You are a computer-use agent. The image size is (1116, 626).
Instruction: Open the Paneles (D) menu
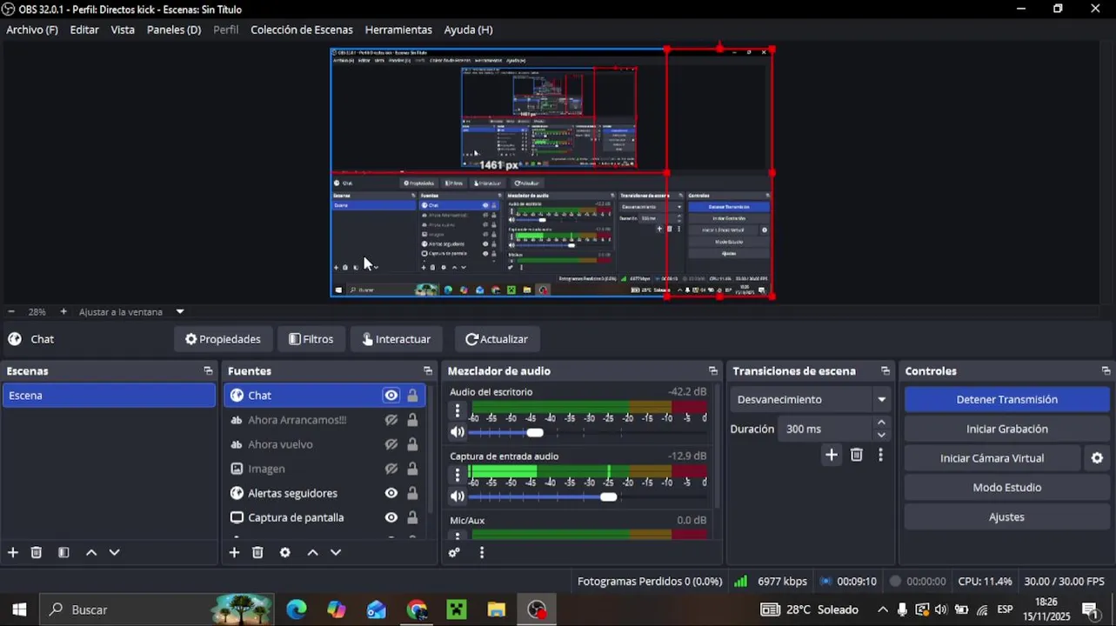click(174, 30)
